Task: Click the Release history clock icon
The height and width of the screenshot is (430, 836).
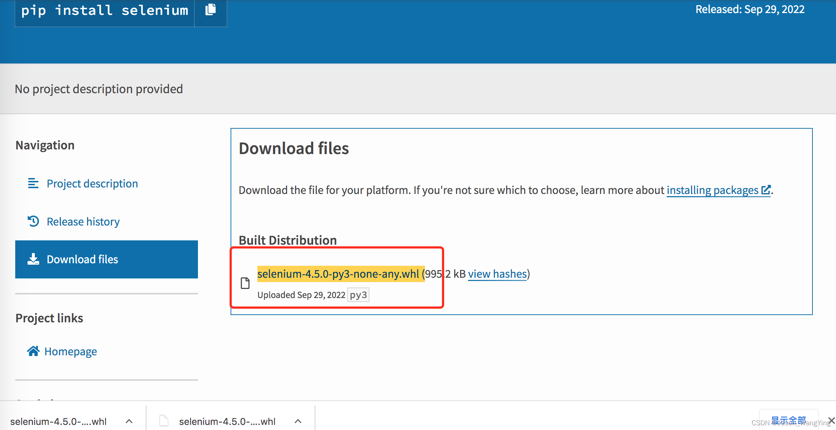Action: 33,221
